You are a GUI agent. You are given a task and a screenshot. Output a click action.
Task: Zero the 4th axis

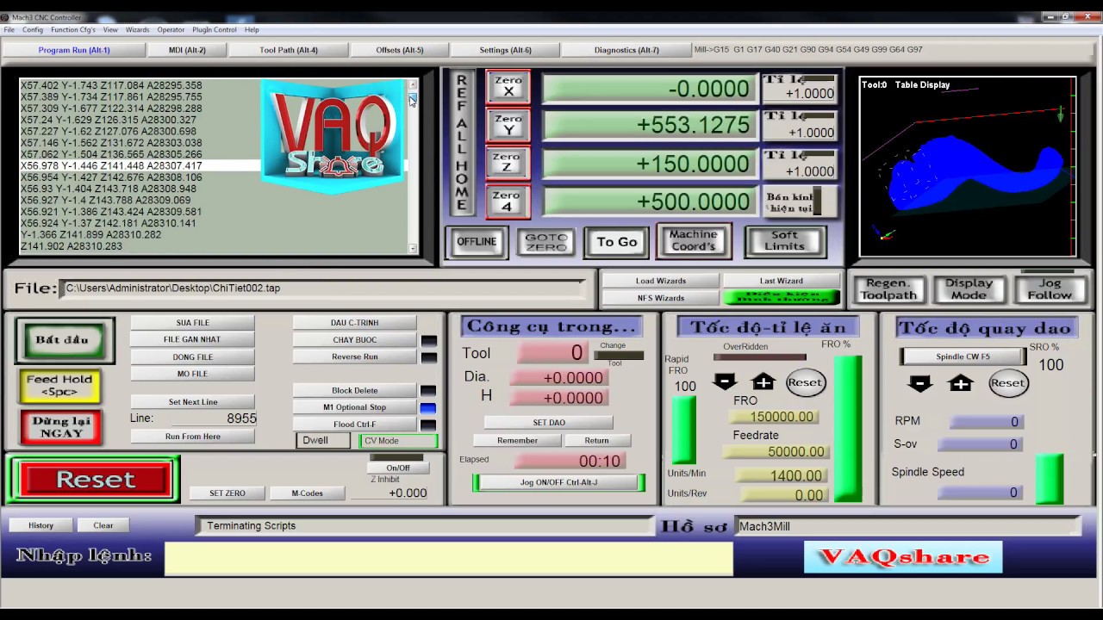click(x=508, y=201)
